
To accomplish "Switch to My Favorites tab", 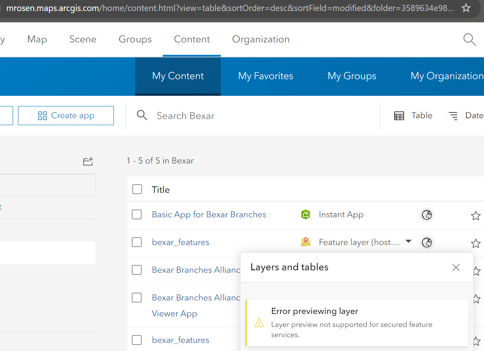I will (265, 76).
